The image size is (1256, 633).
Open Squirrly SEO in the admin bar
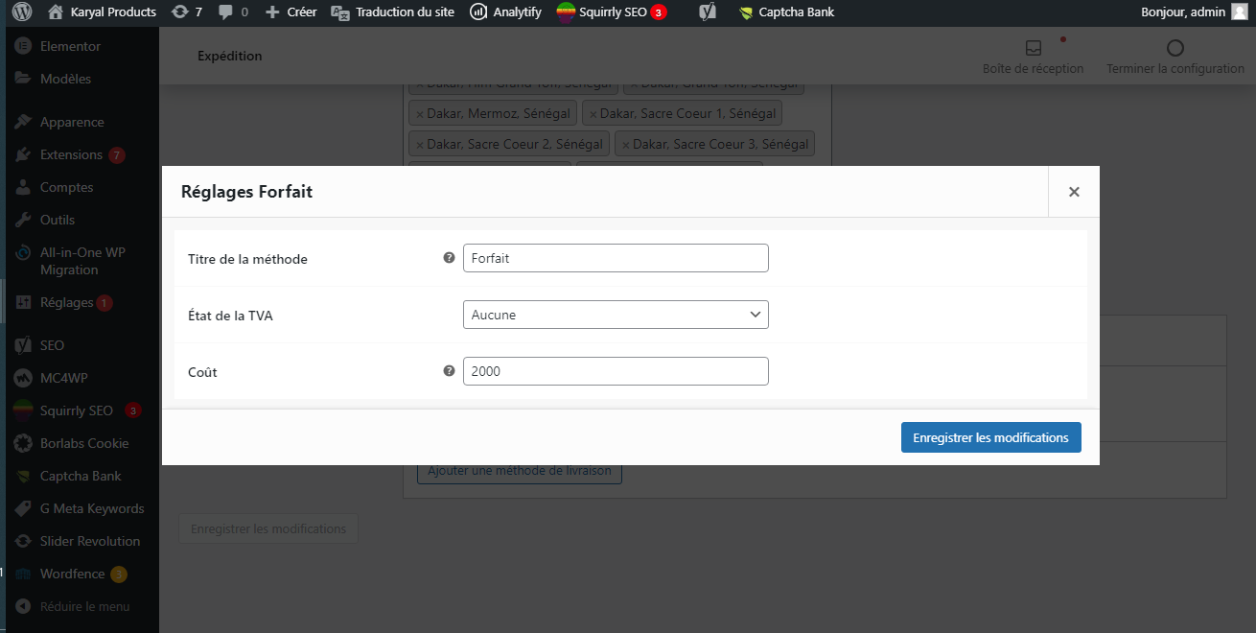click(x=612, y=12)
